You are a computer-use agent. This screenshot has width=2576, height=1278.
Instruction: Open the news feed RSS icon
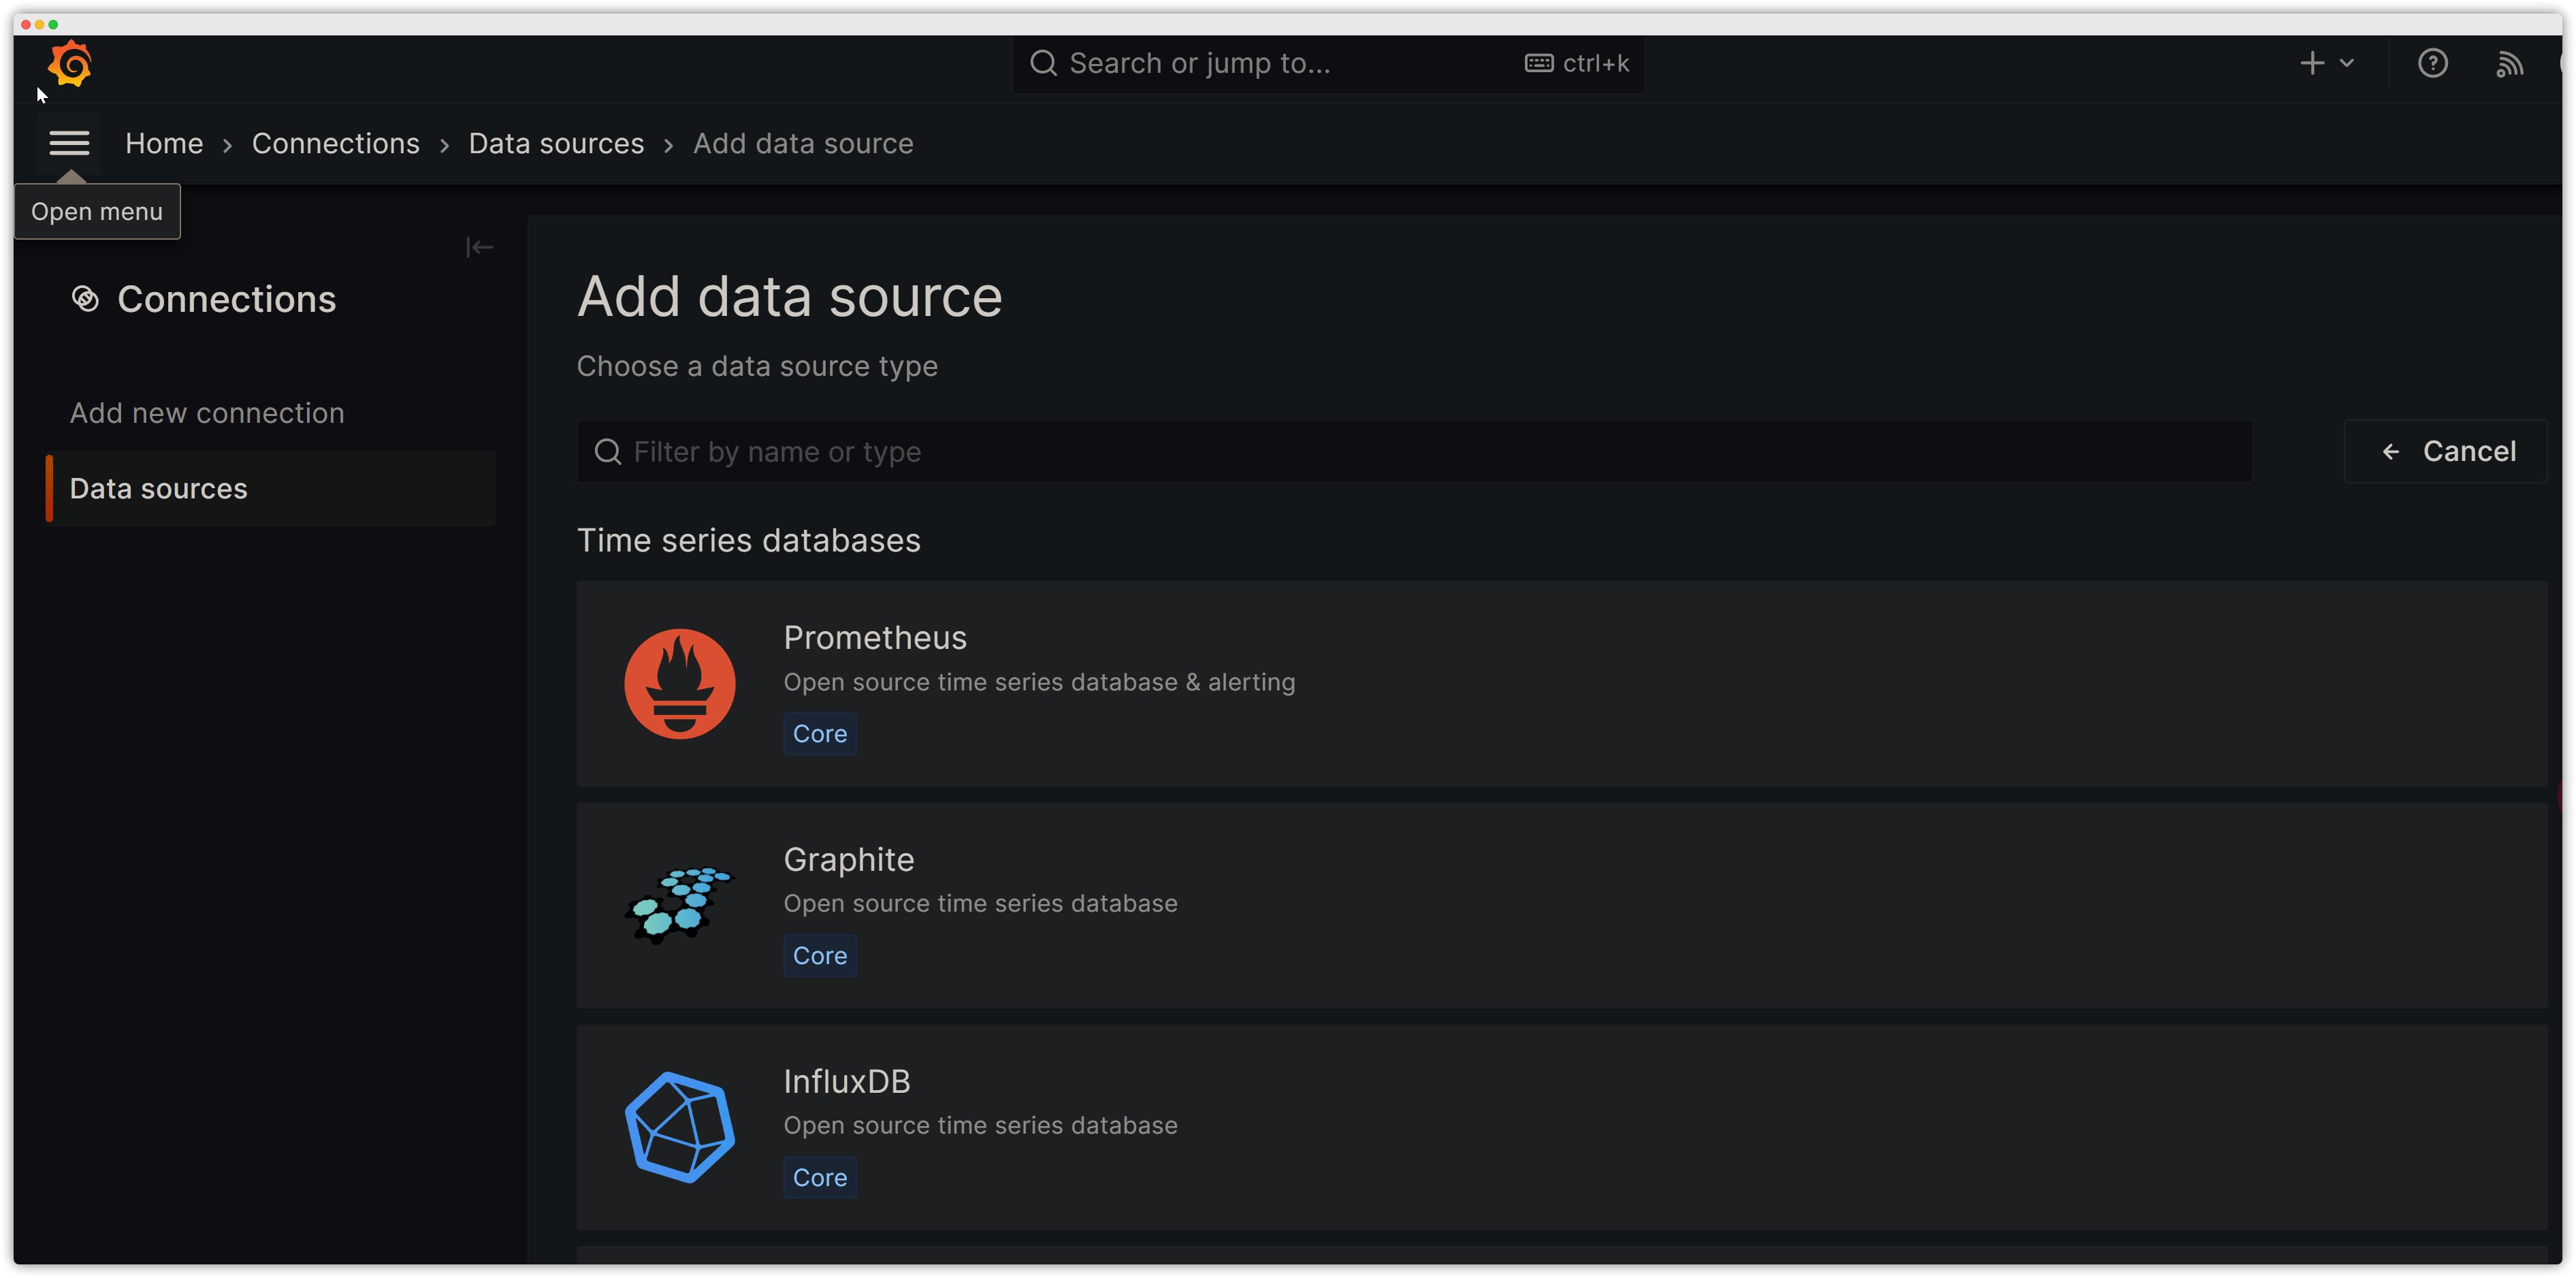[x=2509, y=64]
